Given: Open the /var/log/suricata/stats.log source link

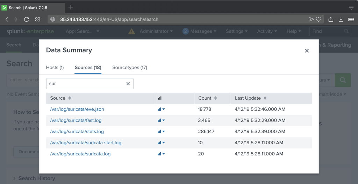Looking at the screenshot, I should click(77, 132).
